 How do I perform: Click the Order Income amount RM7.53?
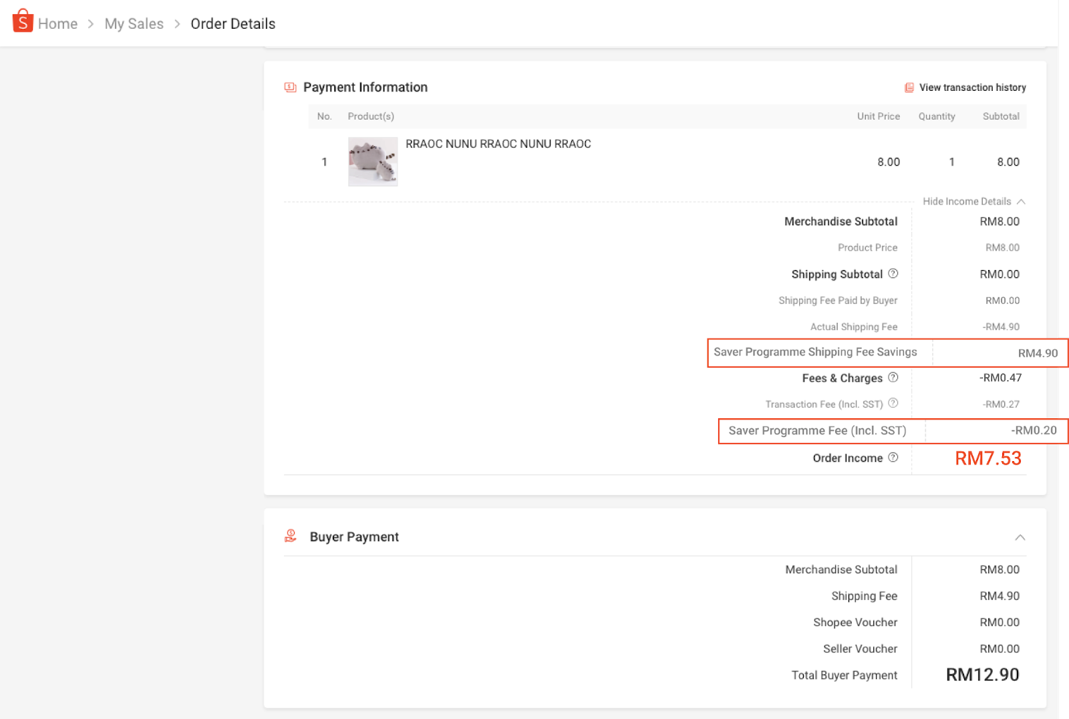988,458
